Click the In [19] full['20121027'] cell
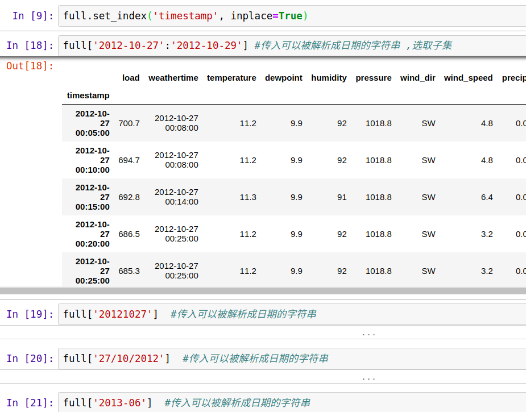Image resolution: width=526 pixels, height=412 pixels. tap(292, 314)
